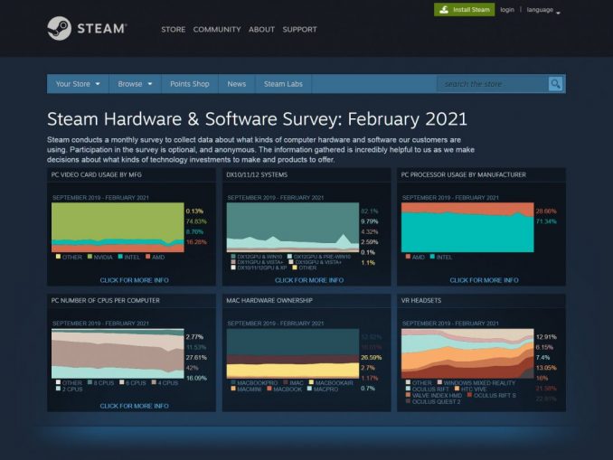Open the SUPPORT page

tap(299, 29)
